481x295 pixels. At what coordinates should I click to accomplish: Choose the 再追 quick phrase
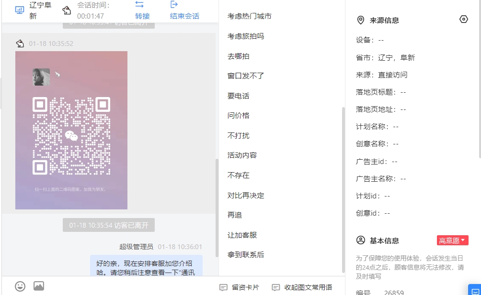pyautogui.click(x=235, y=215)
